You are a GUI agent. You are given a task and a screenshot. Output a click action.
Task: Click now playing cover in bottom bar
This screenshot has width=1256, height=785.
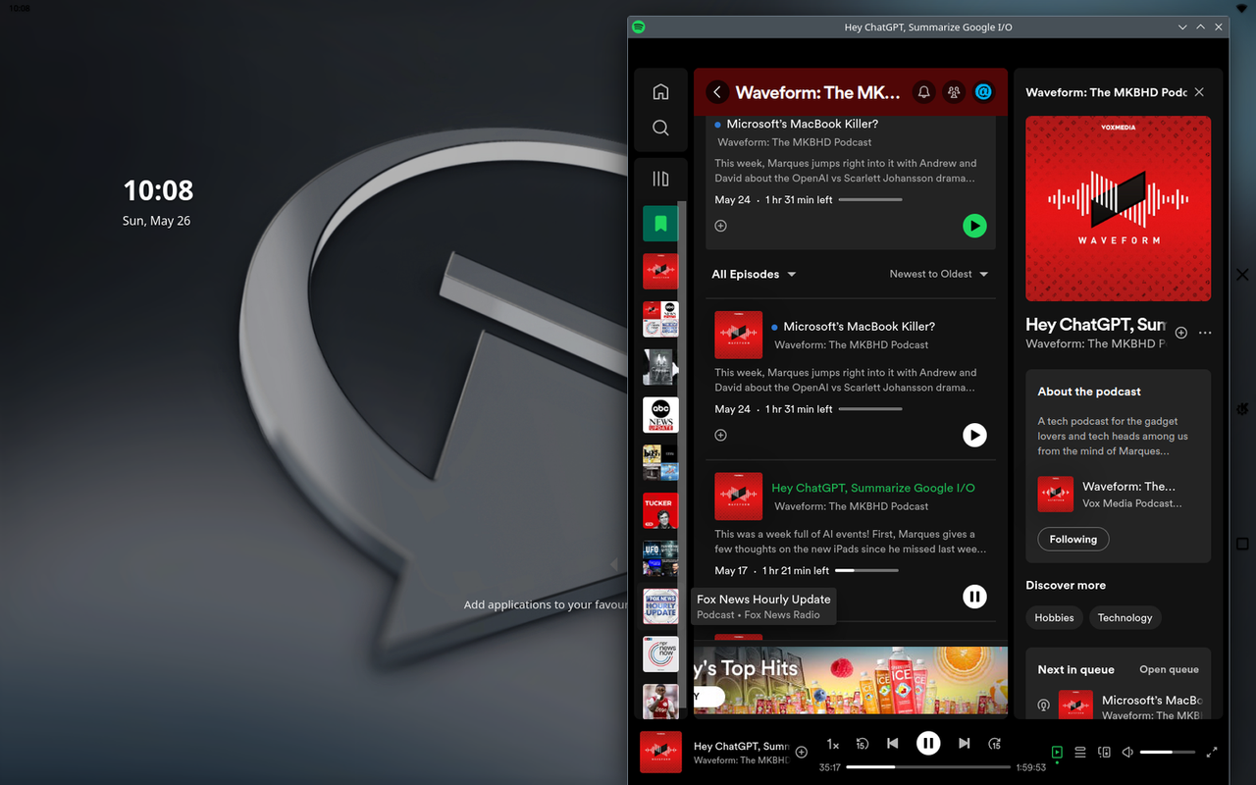pos(660,752)
